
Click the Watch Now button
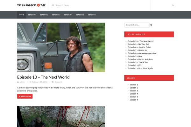pyautogui.click(x=25, y=96)
